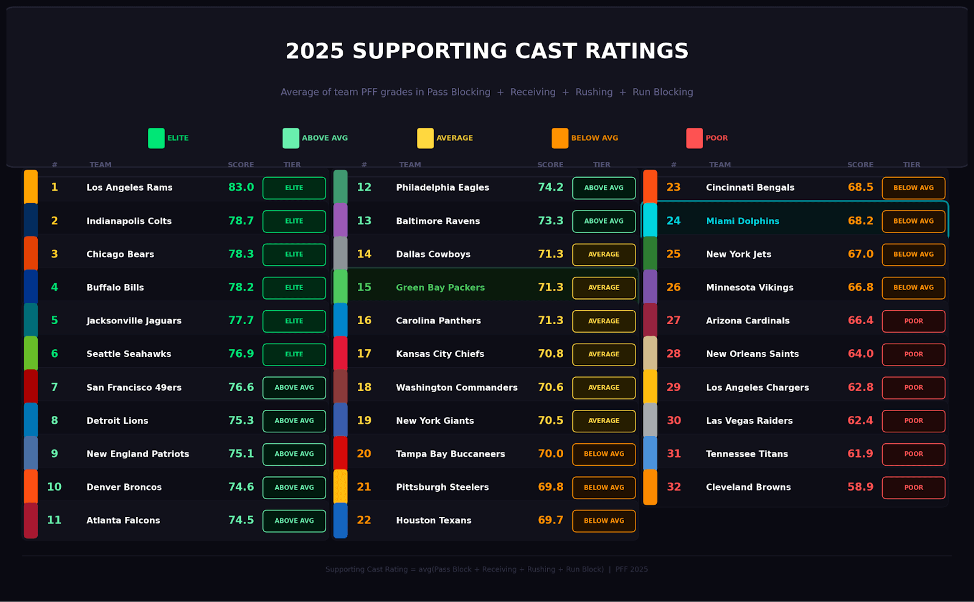Click the TIER header in the third column
This screenshot has width=974, height=602.
911,165
